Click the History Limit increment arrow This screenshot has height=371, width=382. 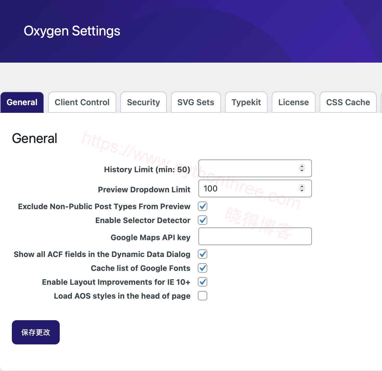[x=301, y=167]
